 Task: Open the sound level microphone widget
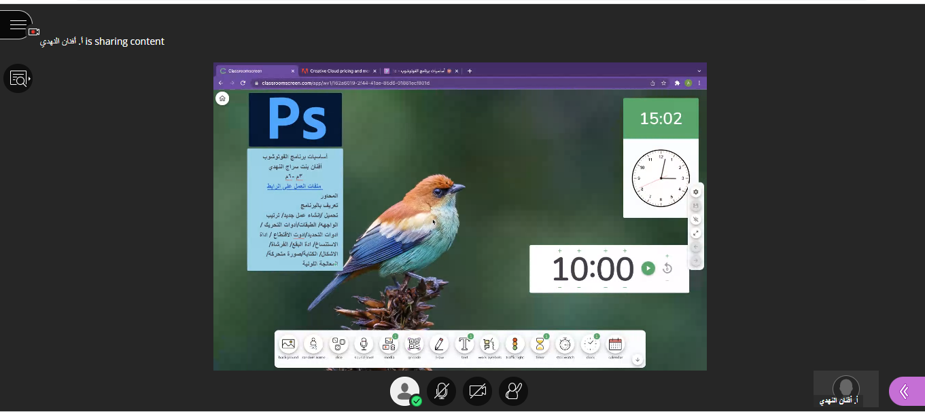364,345
